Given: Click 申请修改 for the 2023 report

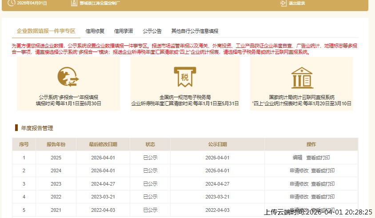Looking at the screenshot, I should (x=299, y=184).
